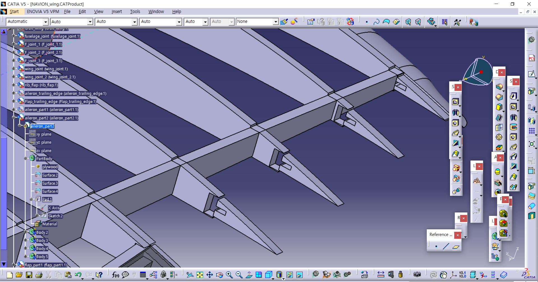Image resolution: width=538 pixels, height=282 pixels.
Task: Open the File menu
Action: click(67, 12)
